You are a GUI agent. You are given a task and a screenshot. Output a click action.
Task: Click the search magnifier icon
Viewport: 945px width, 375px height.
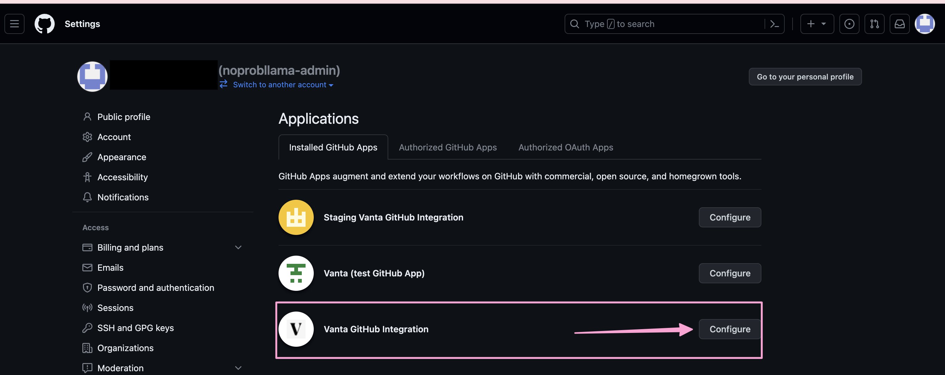click(x=575, y=24)
